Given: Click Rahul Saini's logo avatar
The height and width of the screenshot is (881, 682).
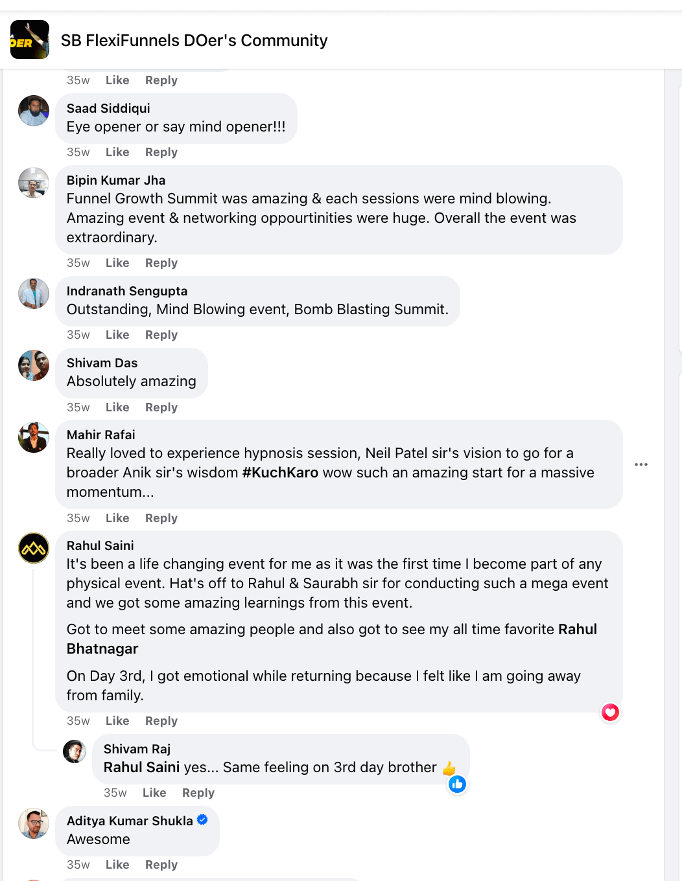Looking at the screenshot, I should (x=34, y=548).
